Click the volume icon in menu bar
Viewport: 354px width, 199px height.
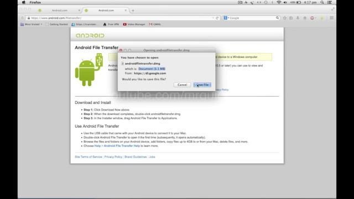pos(285,2)
